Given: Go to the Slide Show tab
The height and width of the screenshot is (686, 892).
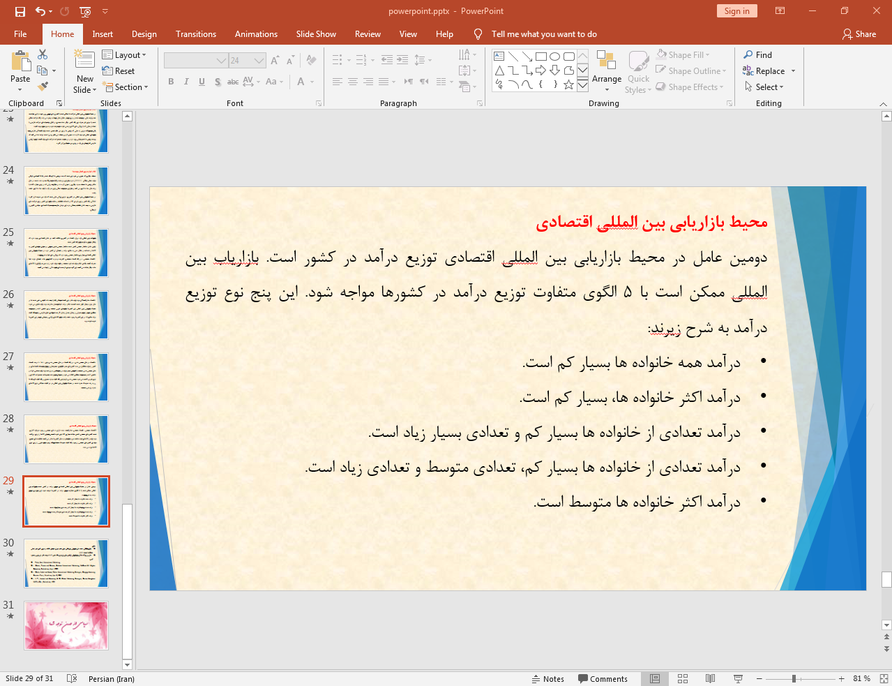Looking at the screenshot, I should (x=316, y=34).
